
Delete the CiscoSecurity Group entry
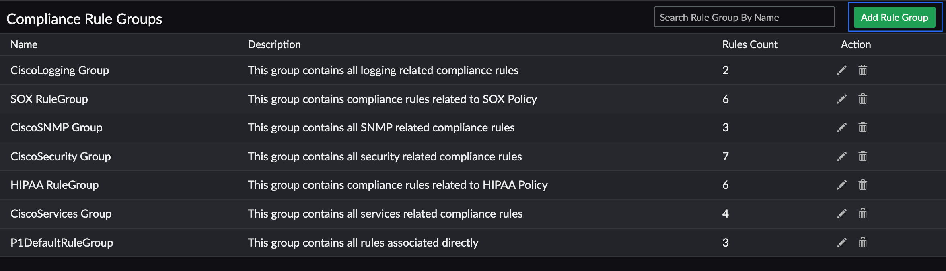[863, 156]
